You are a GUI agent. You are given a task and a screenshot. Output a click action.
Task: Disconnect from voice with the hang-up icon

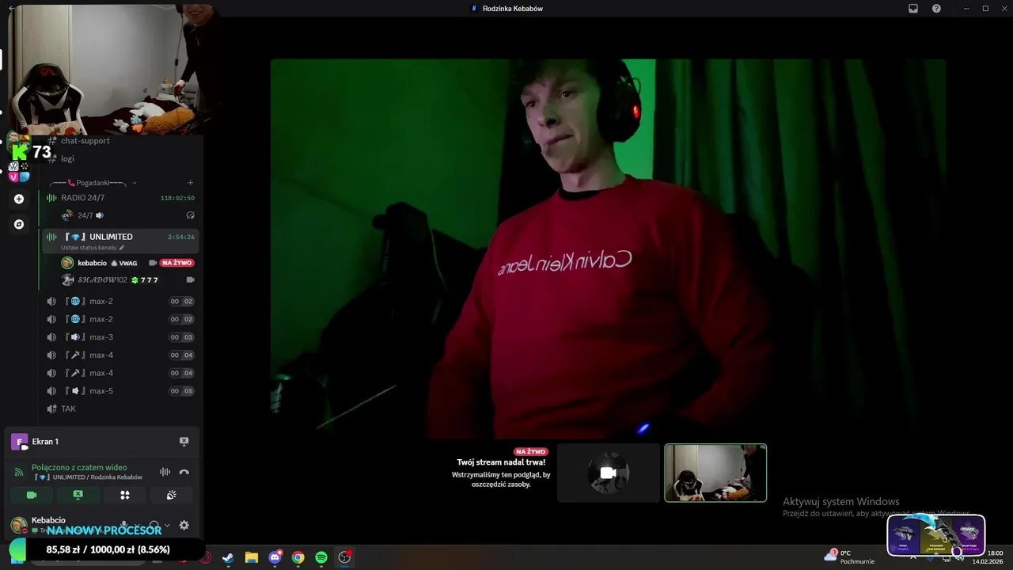(184, 472)
